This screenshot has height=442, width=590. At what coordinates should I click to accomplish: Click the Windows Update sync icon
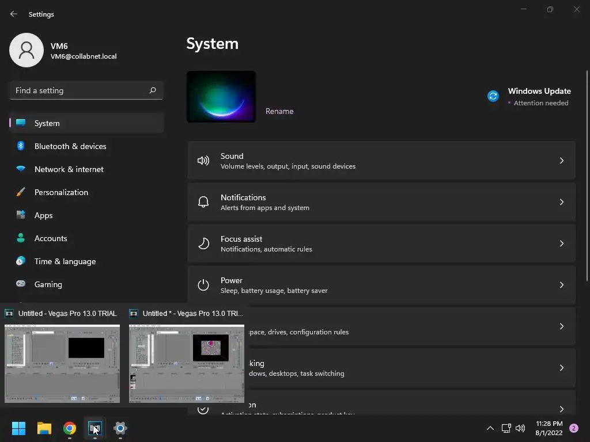493,96
